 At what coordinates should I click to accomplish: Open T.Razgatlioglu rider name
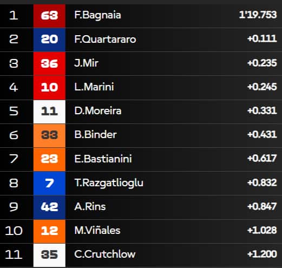click(x=109, y=183)
